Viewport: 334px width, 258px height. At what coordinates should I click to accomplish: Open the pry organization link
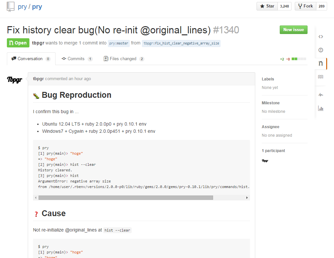click(22, 7)
